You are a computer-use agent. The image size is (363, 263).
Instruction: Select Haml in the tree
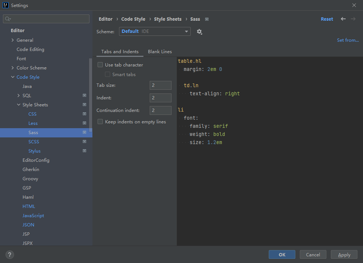coord(28,197)
